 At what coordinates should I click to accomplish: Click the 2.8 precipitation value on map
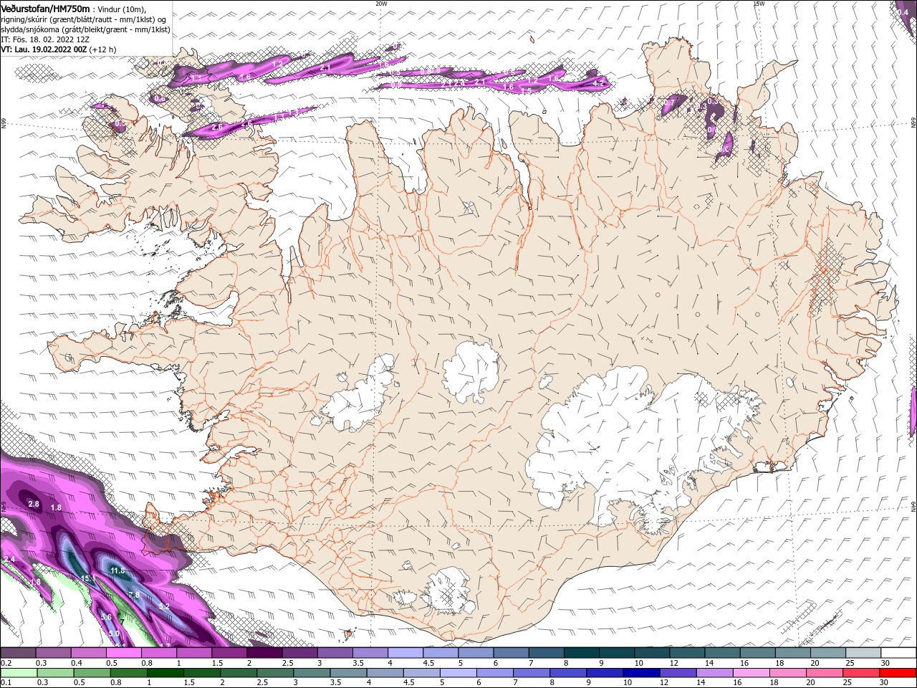click(x=33, y=504)
